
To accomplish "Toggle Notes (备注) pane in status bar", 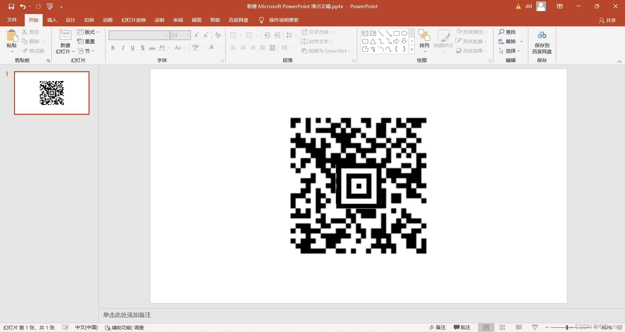I will pyautogui.click(x=437, y=327).
